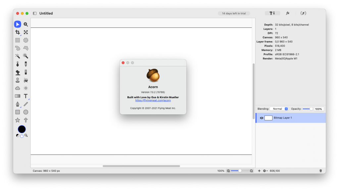Edit the 100% opacity field

point(319,109)
